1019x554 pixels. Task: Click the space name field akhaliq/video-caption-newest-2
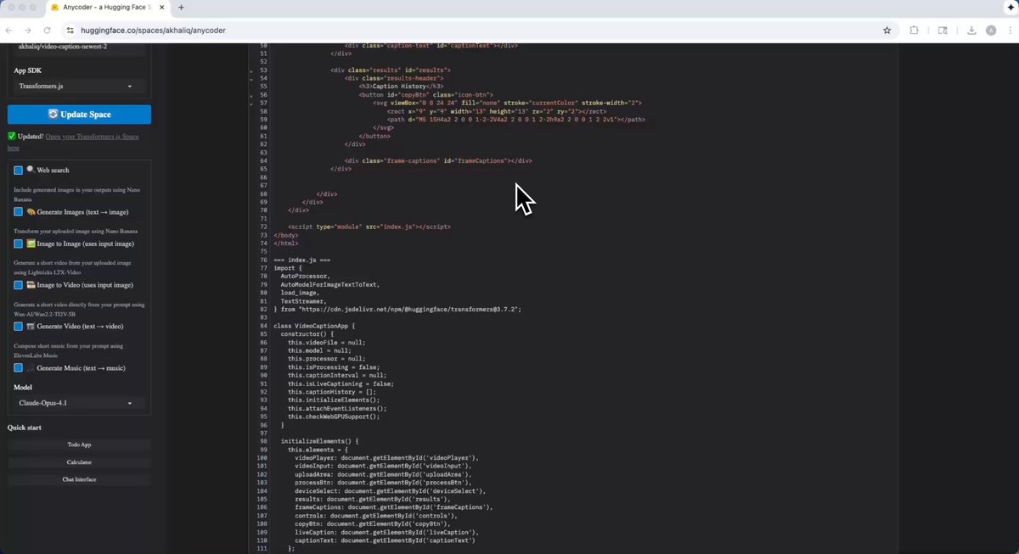tap(79, 48)
